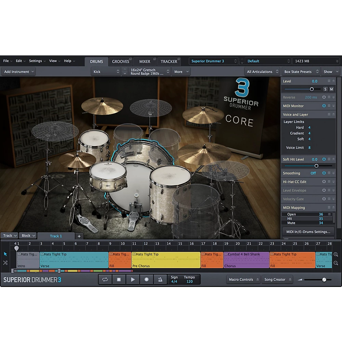Select the arrow selection tool in the timeline

coord(5,254)
